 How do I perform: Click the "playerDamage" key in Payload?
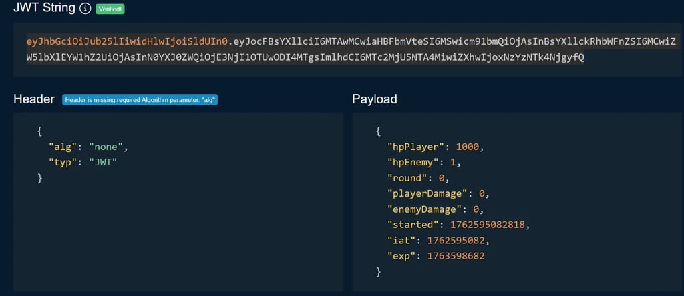426,193
